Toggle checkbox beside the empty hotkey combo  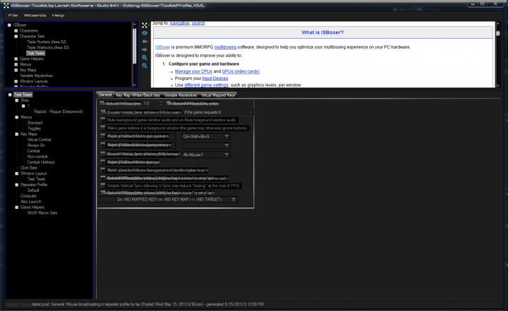[103, 145]
